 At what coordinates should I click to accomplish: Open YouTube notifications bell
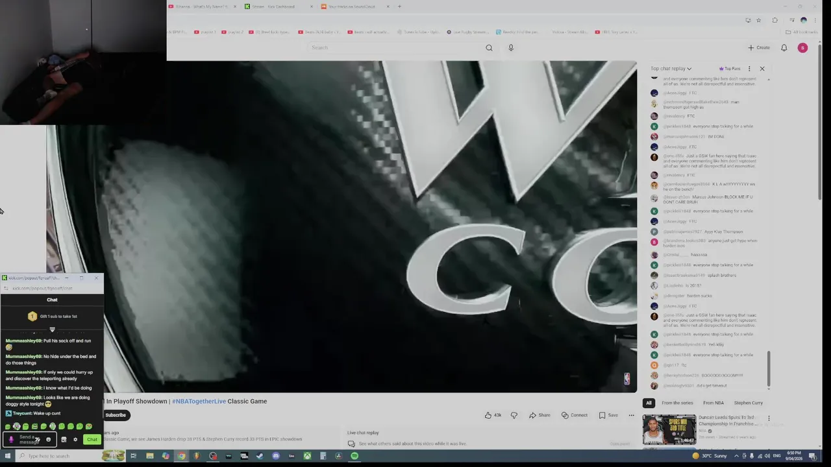[x=784, y=47]
